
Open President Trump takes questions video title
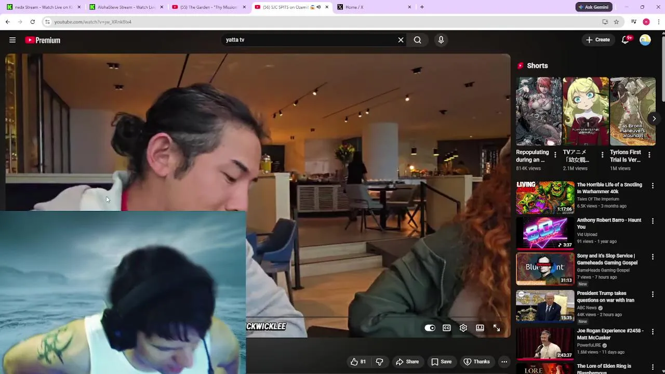click(606, 297)
